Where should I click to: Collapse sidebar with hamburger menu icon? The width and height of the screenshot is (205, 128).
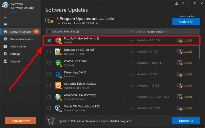[5, 24]
